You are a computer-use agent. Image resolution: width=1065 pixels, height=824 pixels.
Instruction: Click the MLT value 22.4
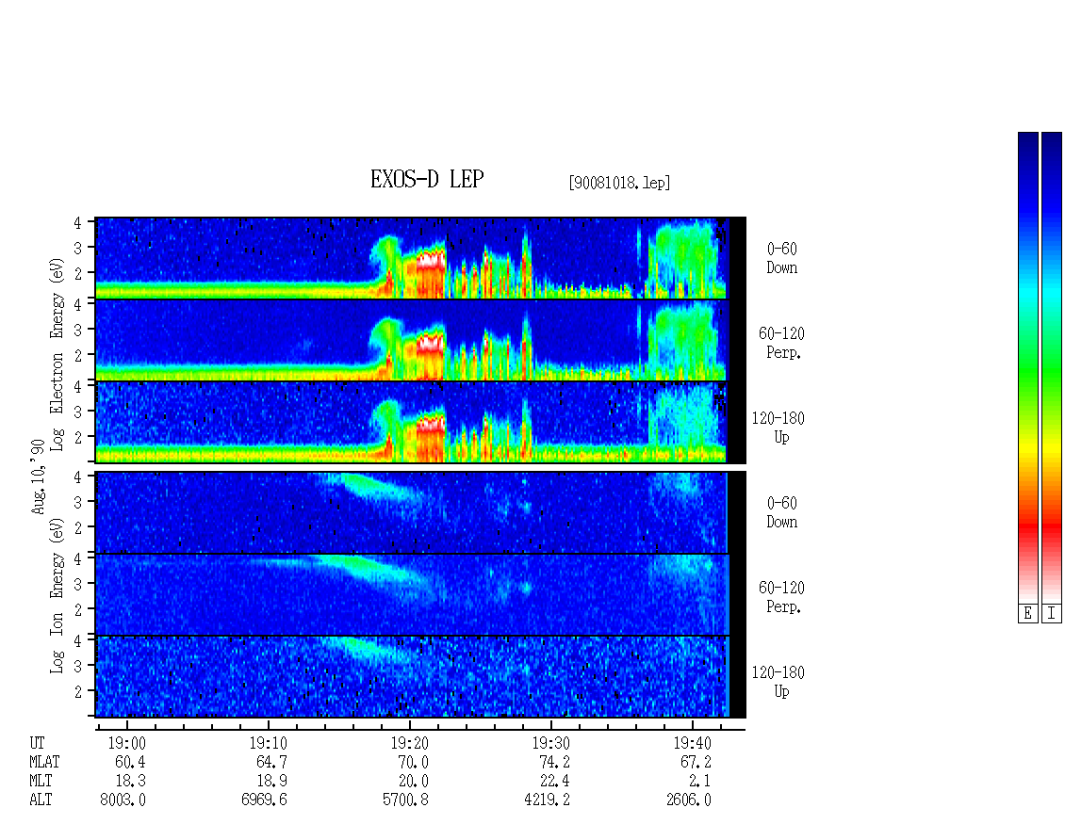(x=554, y=782)
